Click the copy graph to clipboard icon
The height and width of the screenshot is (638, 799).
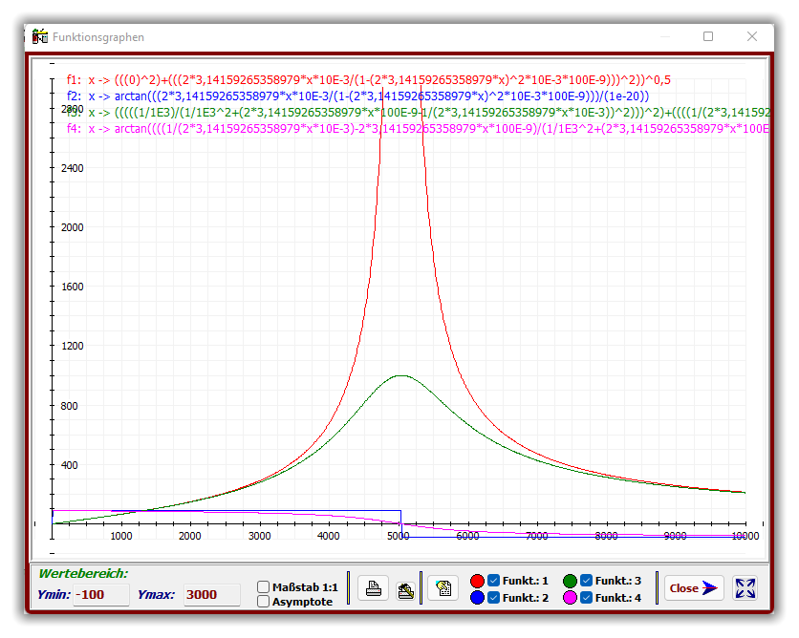[443, 588]
